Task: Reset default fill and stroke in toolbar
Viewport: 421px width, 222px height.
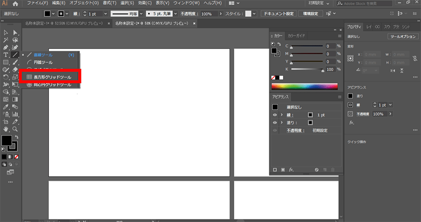Action: point(3,149)
